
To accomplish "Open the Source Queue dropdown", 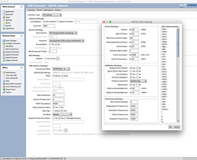I will tap(63, 33).
